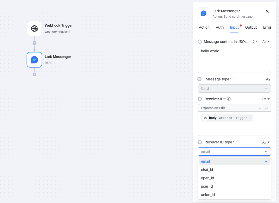This screenshot has height=203, width=279.
Task: Select the Lark Messenger node icon
Action: tap(34, 60)
